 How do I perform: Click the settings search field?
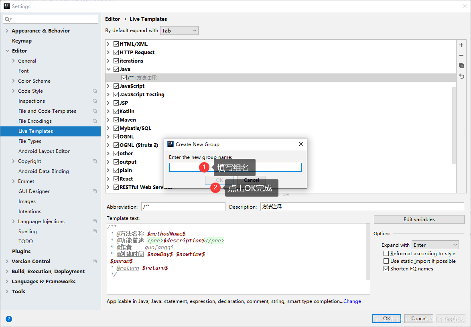point(51,19)
